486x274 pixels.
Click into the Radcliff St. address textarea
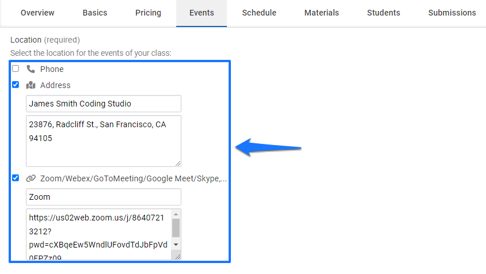pos(104,141)
